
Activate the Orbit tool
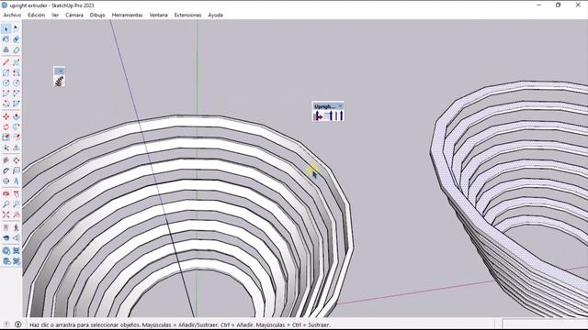point(6,193)
